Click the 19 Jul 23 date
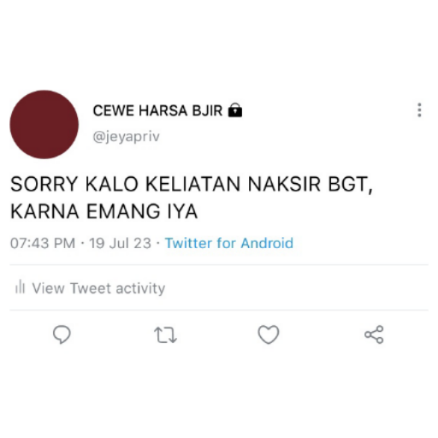Viewport: 438px width, 438px height. (120, 244)
